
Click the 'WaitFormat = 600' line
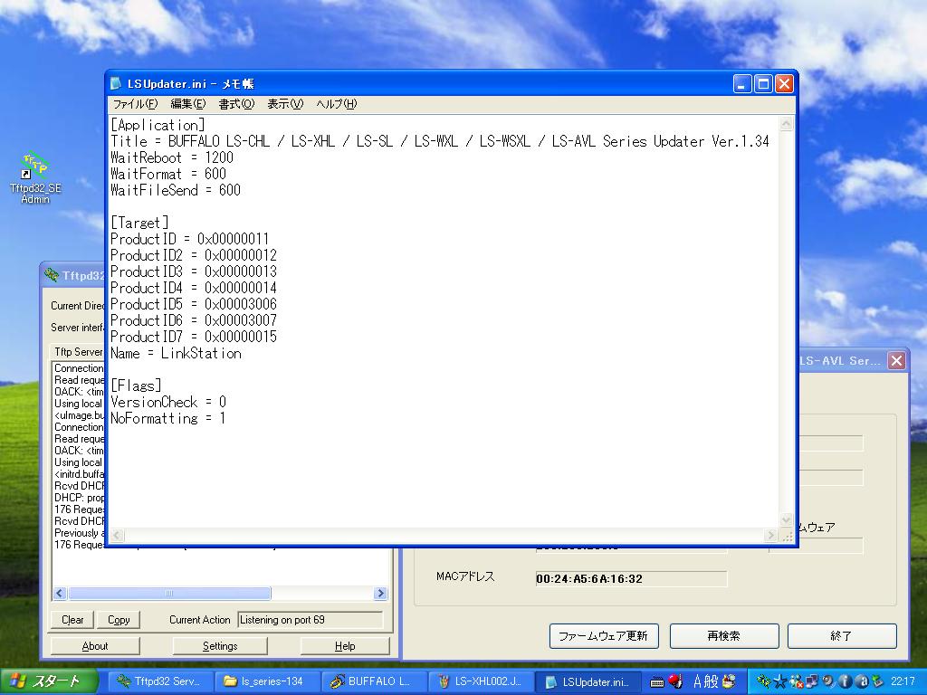168,174
